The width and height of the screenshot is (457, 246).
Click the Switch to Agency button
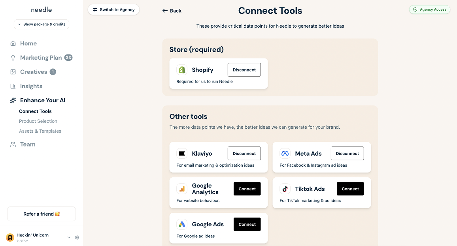point(114,9)
